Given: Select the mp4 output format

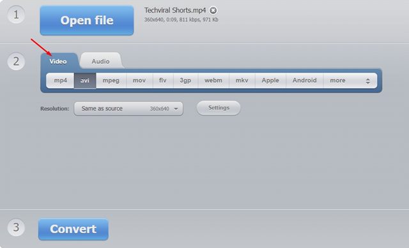Looking at the screenshot, I should click(60, 80).
